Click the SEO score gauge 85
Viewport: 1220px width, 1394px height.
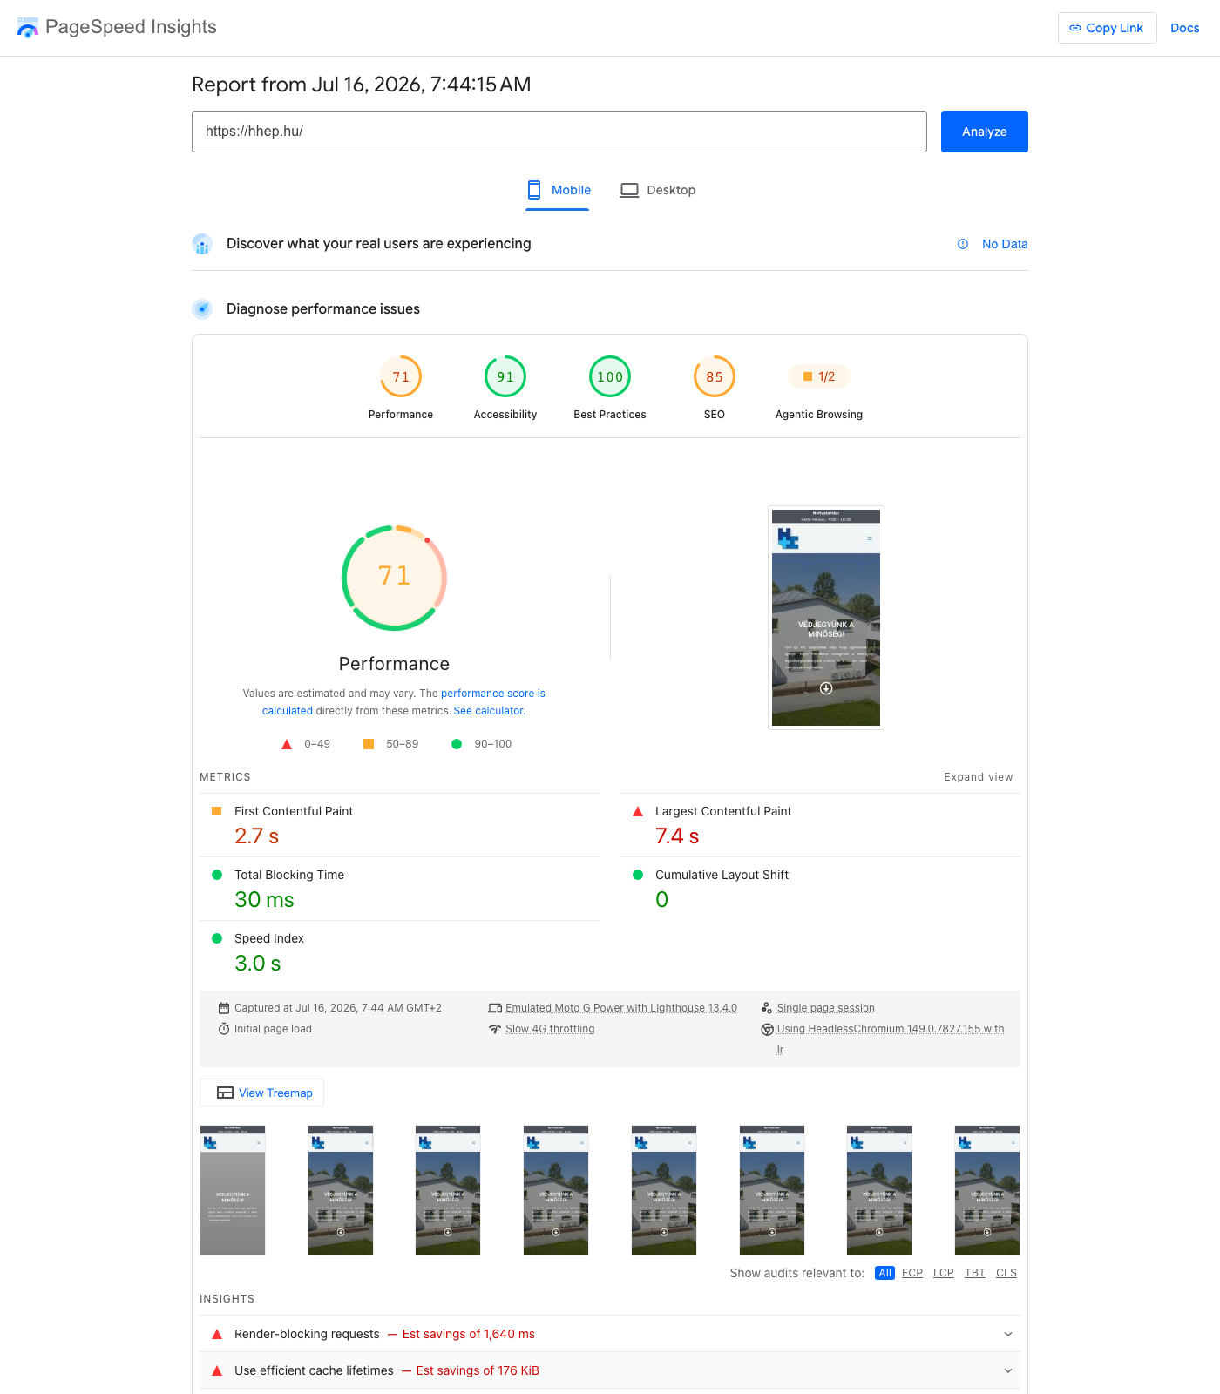click(x=715, y=376)
